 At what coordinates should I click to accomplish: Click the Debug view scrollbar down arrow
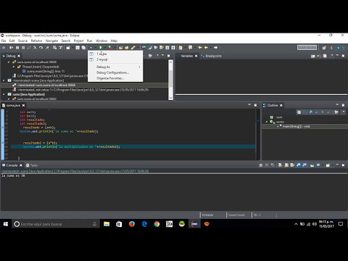170,98
